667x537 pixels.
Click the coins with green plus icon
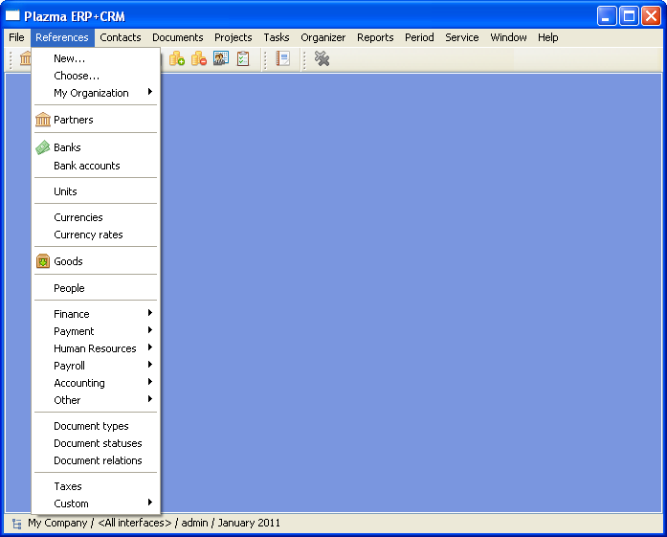tap(177, 59)
